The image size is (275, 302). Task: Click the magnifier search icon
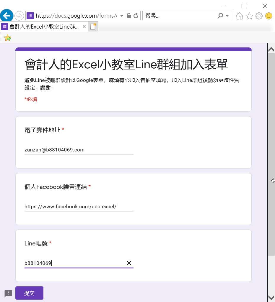click(220, 16)
